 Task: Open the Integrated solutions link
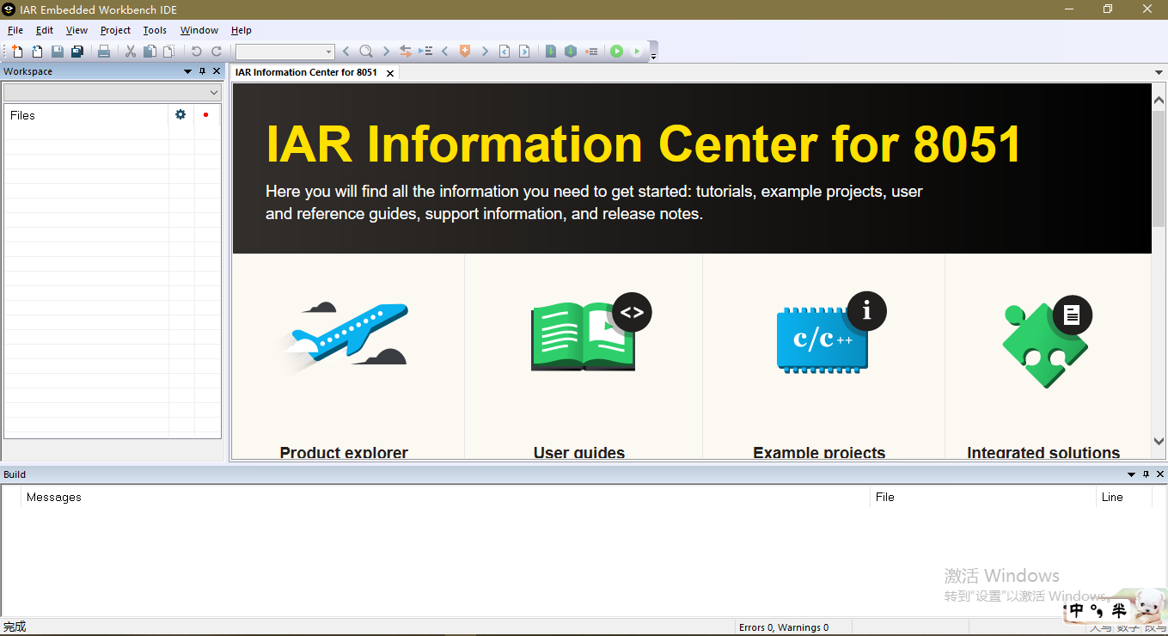(x=1043, y=452)
